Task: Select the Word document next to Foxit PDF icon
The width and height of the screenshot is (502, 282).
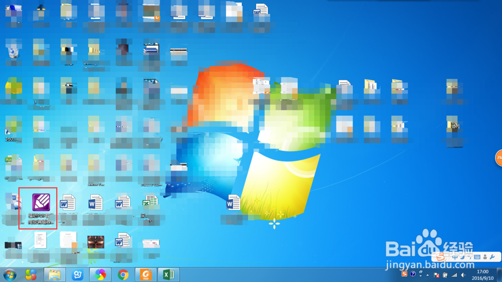Action: tap(68, 202)
